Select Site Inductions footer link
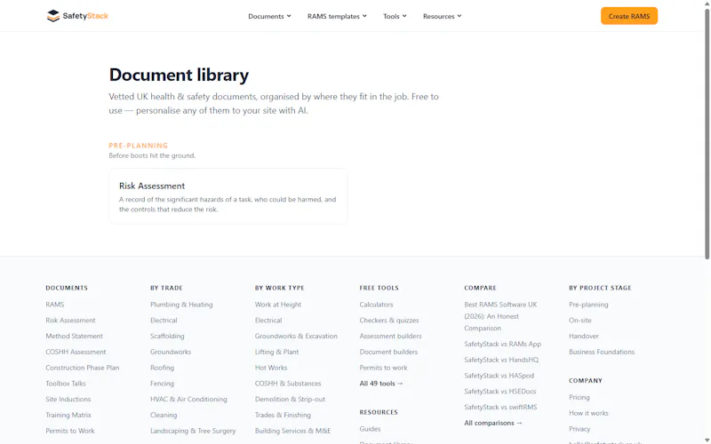Viewport: 711px width, 444px height. [68, 399]
